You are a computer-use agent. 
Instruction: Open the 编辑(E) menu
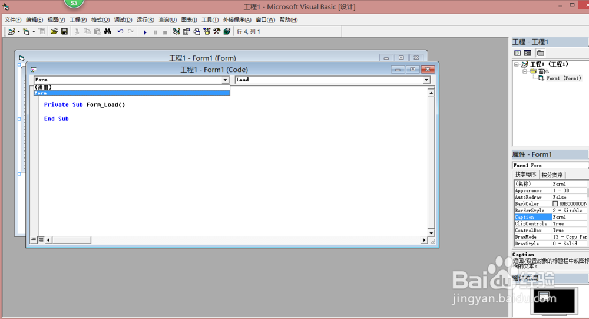click(34, 20)
